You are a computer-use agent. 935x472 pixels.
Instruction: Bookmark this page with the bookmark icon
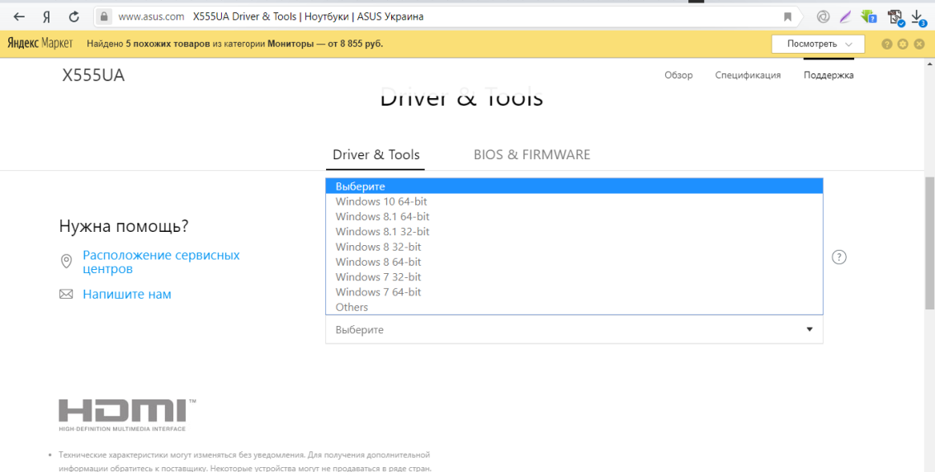788,17
